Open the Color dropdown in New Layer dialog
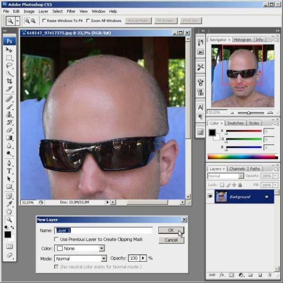The height and width of the screenshot is (283, 283). [102, 249]
